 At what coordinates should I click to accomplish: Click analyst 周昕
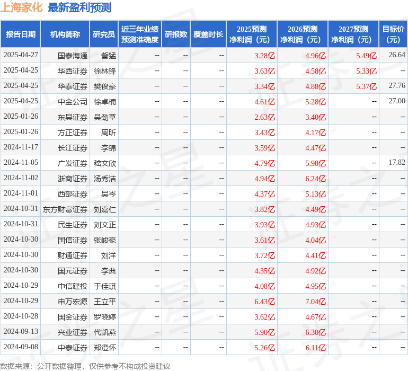[109, 132]
